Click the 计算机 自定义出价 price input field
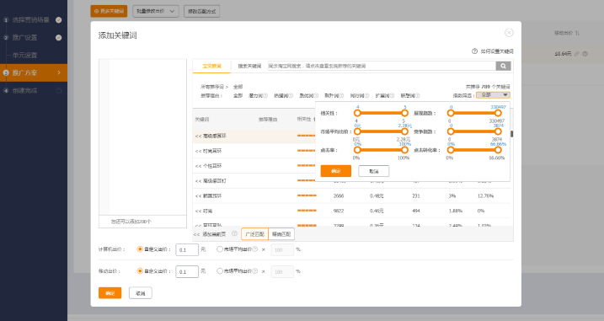Viewport: 604px width, 321px height. pos(187,249)
